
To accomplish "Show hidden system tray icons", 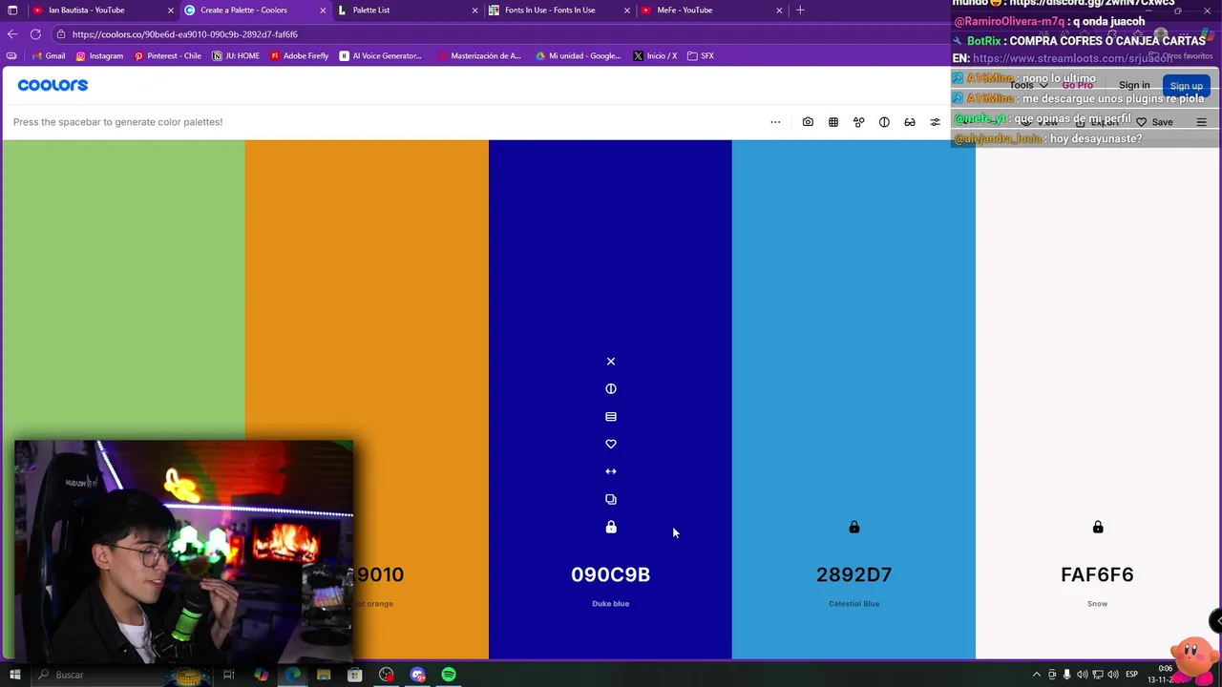I will click(x=1037, y=675).
